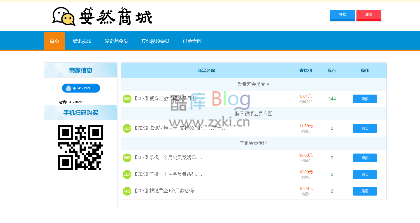Return to 首页 home tab
420x223 pixels.
54,41
